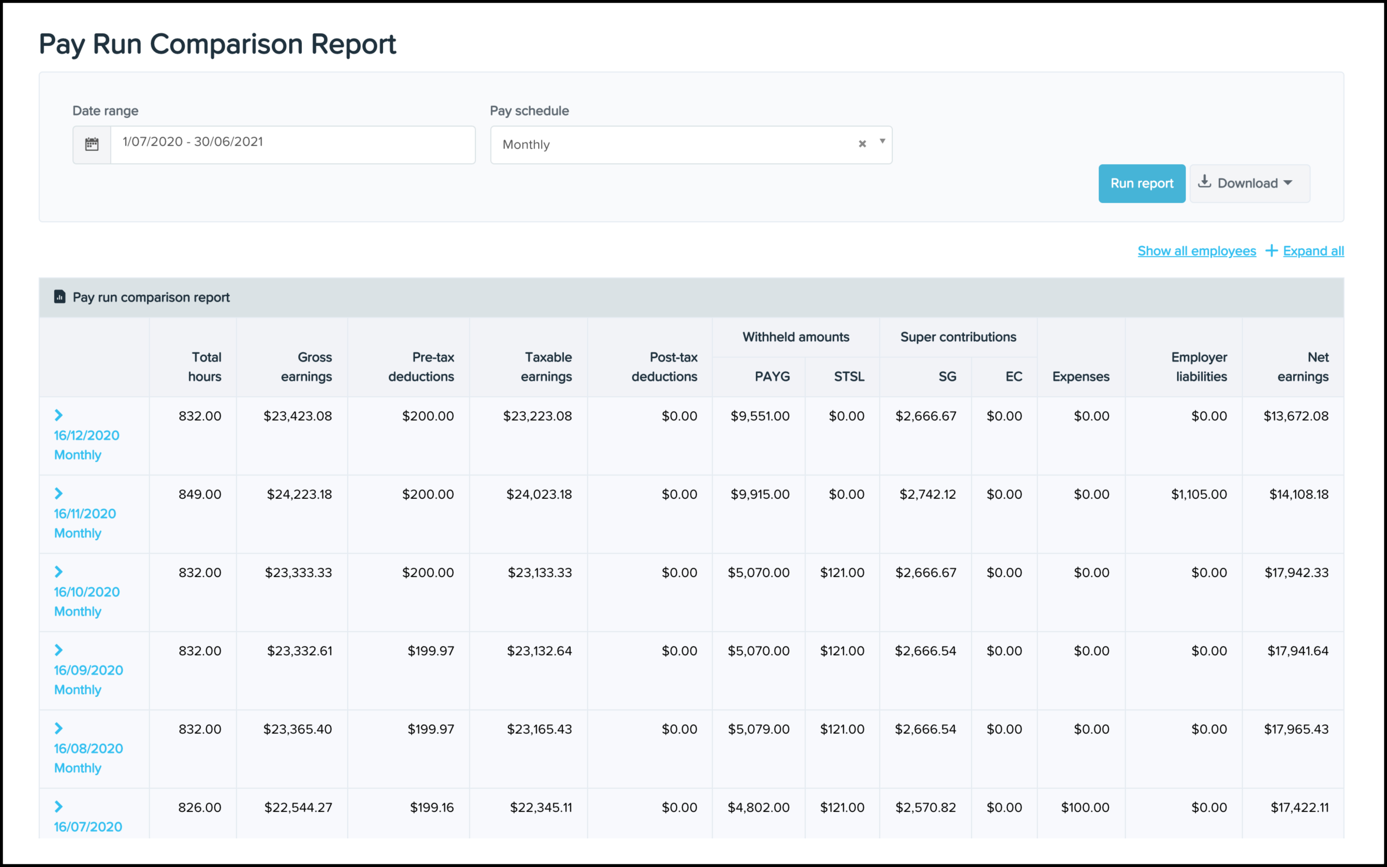1387x867 pixels.
Task: Click the plus icon beside Expand all
Action: tap(1271, 251)
